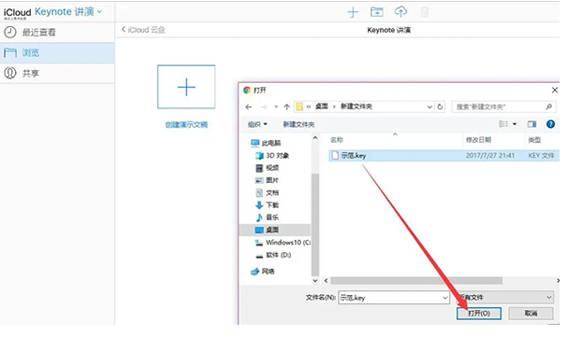Click the person icon beside 共享
This screenshot has height=337, width=568.
[x=10, y=74]
